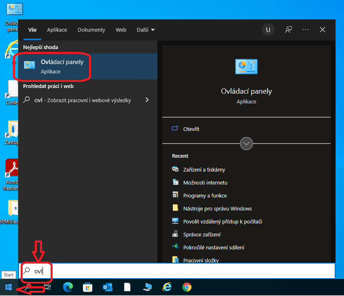Click the Otevřít action link

coord(191,129)
